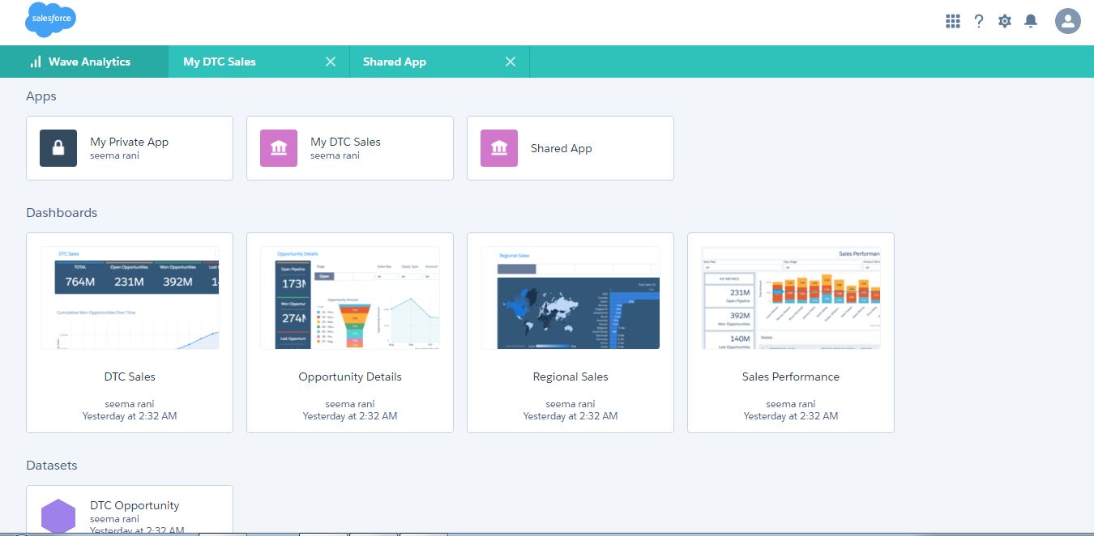Open the Opportunity Details dashboard thumbnail
Viewport: 1094px width, 536px height.
(x=350, y=298)
